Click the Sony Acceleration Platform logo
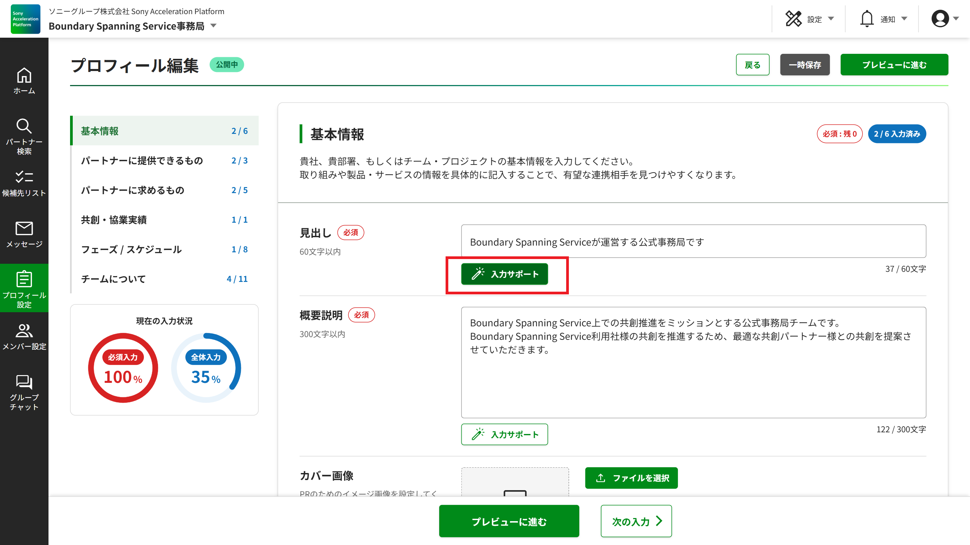 (x=25, y=19)
